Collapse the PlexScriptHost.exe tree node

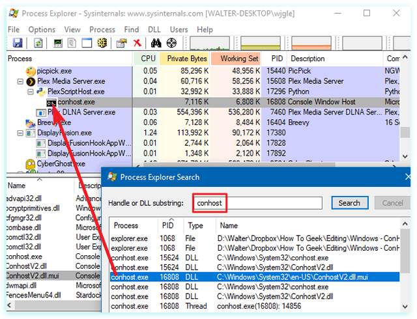31,92
